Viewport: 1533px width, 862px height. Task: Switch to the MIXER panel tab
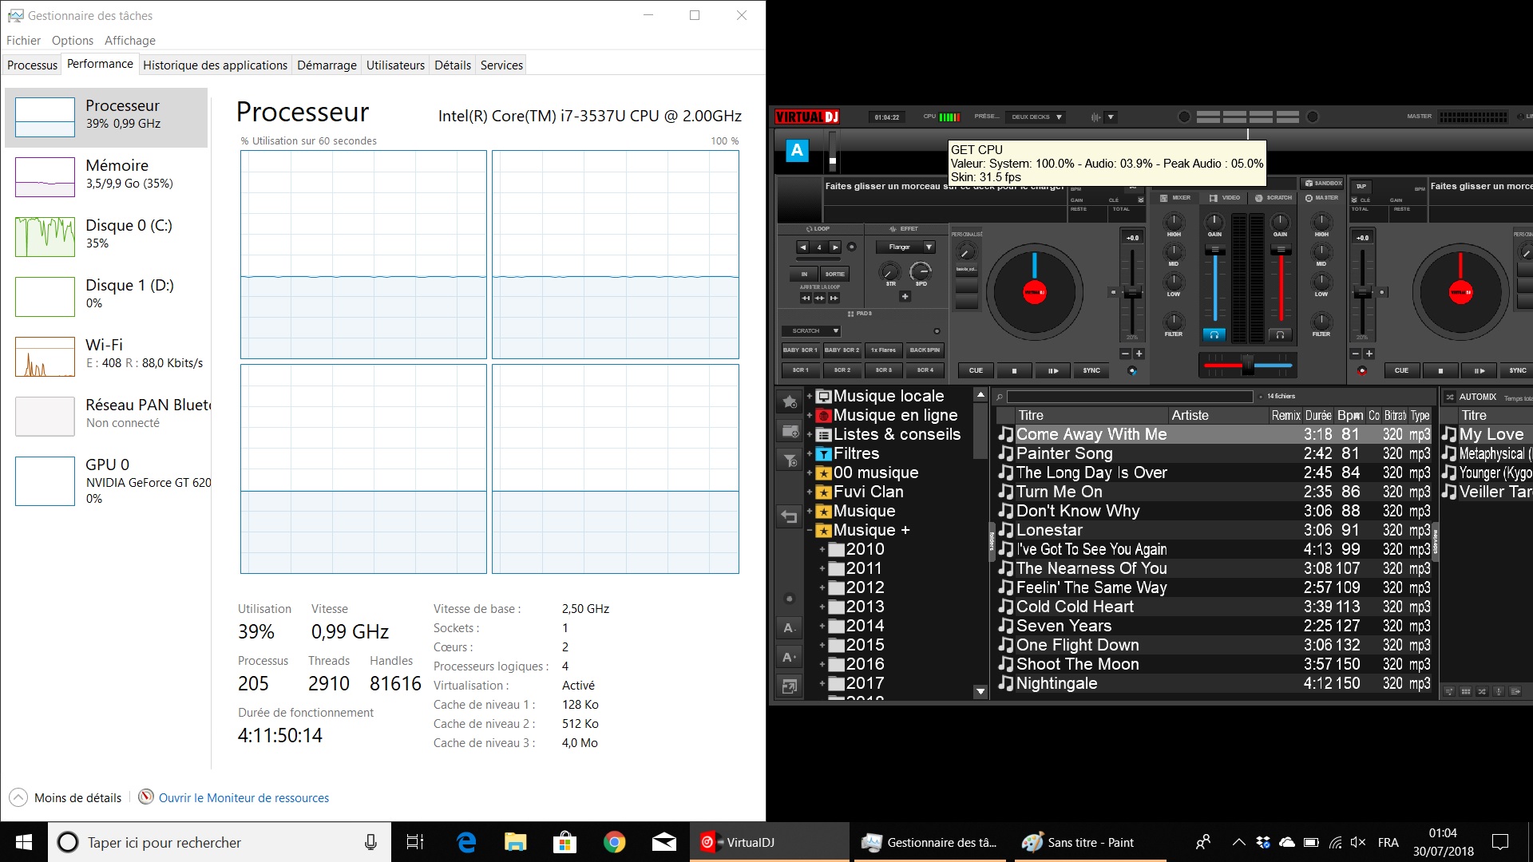[1175, 198]
